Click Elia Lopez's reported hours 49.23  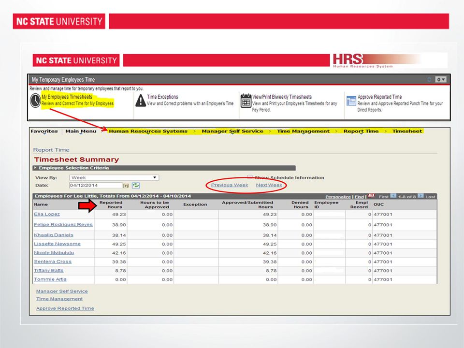119,214
